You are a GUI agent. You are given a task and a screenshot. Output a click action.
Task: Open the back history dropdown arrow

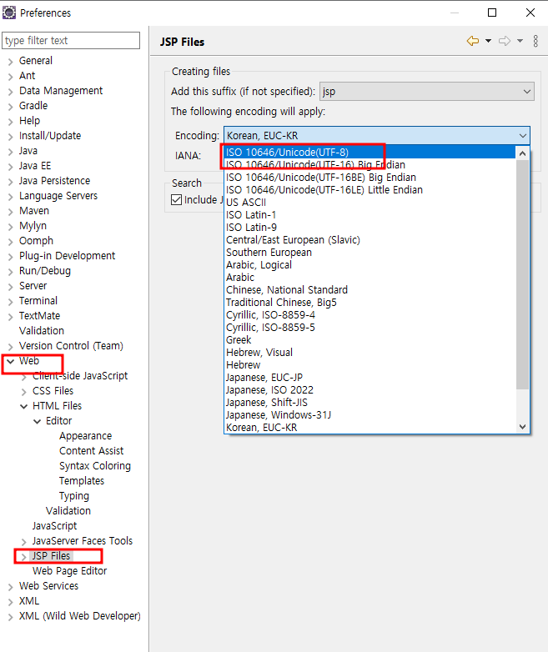point(489,41)
